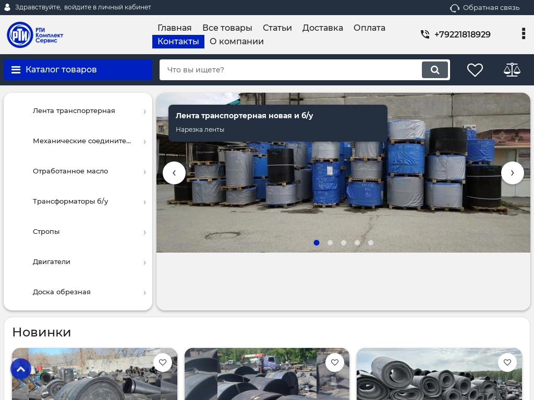The height and width of the screenshot is (400, 534).
Task: Open 'Трансформаторы б/у' category
Action: 70,202
